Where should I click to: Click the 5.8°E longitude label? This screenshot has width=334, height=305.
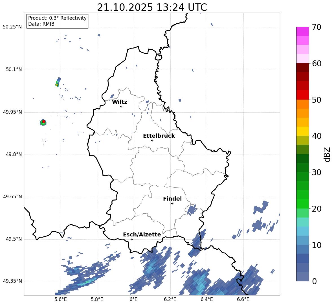(x=97, y=299)
